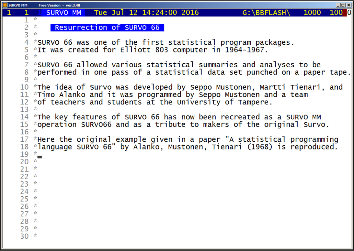The width and height of the screenshot is (354, 251).
Task: Click the SURVO MM title bar icon
Action: (5, 5)
